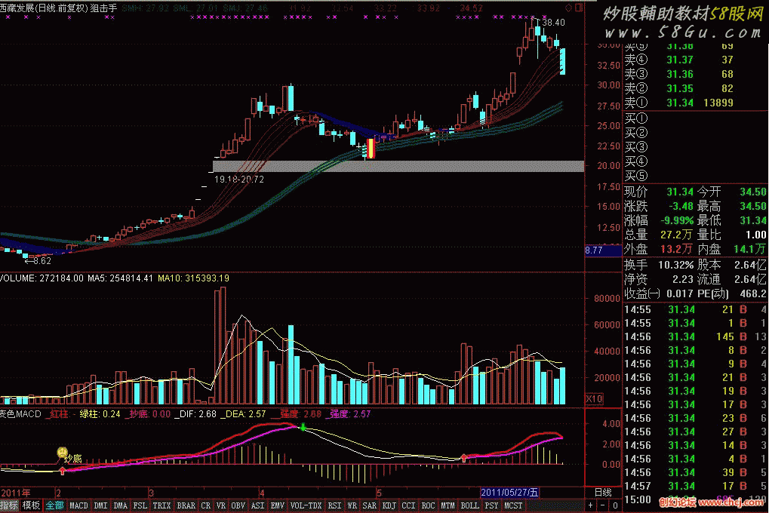Screen dimensions: 769x513
Task: Click the red rectangle icon beside the diamond
Action: point(579,8)
